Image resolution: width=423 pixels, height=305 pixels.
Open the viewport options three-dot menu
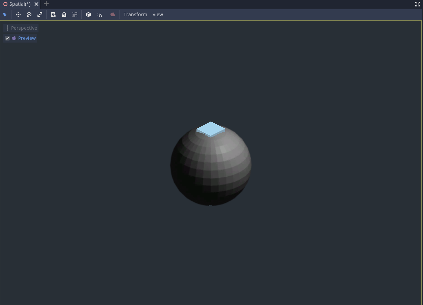(x=7, y=28)
